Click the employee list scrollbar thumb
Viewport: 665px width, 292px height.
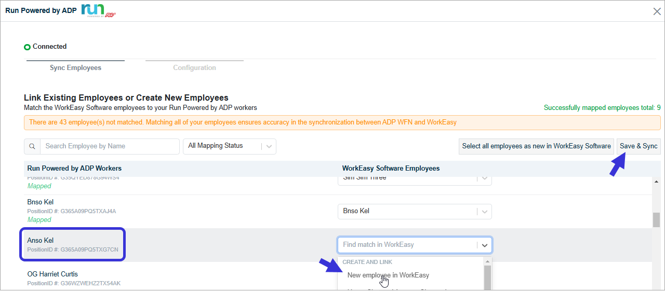(x=656, y=220)
